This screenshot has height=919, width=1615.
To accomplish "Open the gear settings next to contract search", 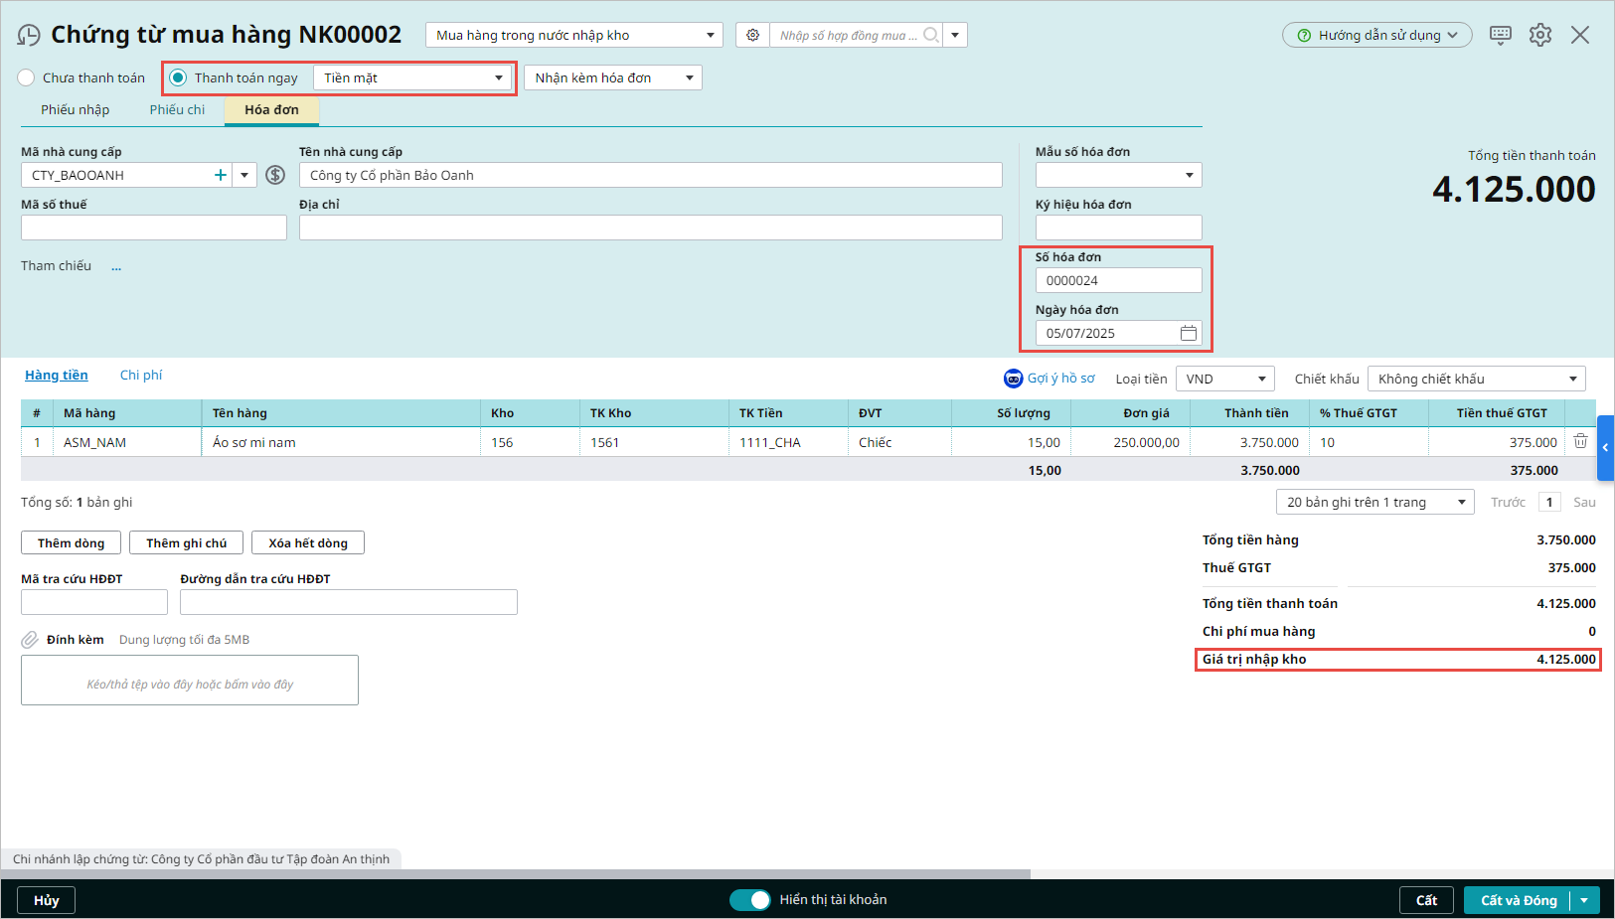I will coord(752,35).
